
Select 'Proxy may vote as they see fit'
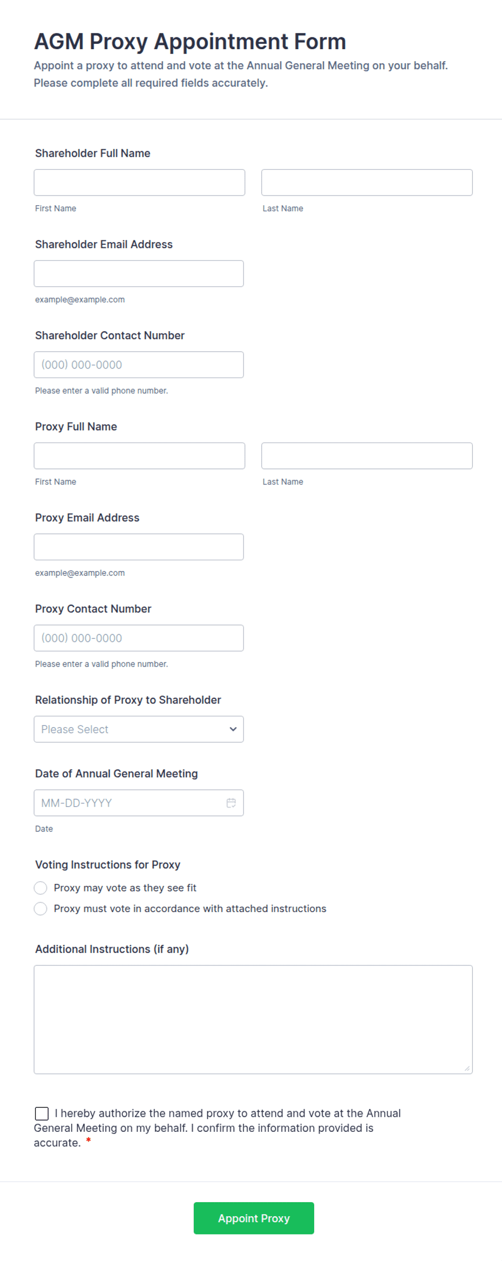click(x=40, y=888)
